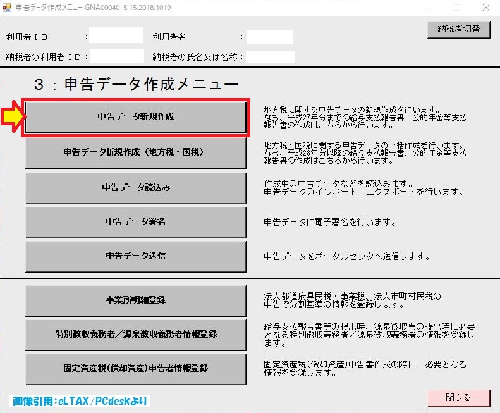Click the 固定資産税(償却資産)申告書作成の際に description
The image size is (500, 413).
(365, 368)
